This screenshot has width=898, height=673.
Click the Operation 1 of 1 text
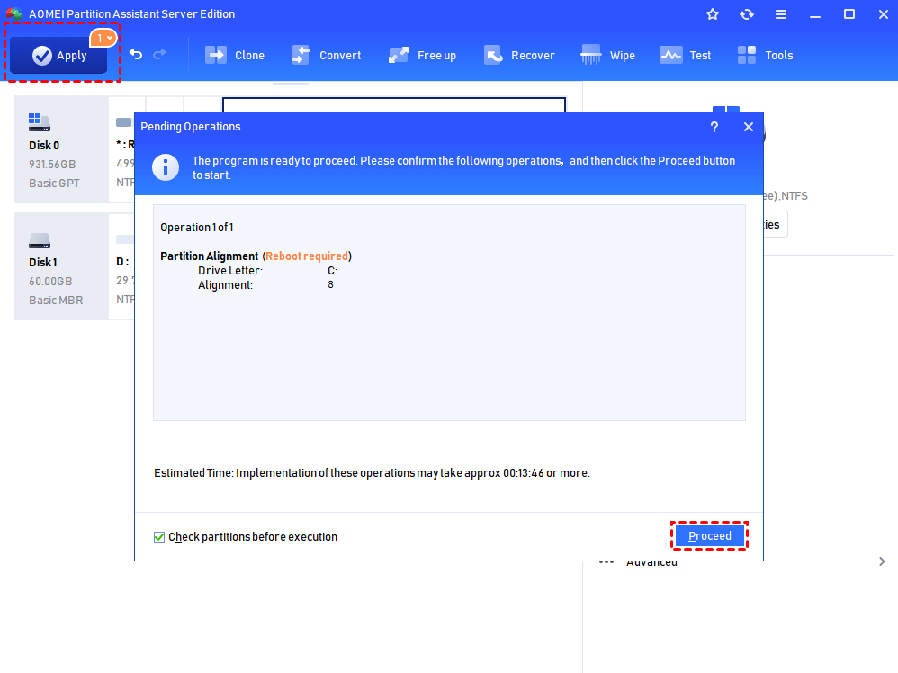tap(197, 228)
